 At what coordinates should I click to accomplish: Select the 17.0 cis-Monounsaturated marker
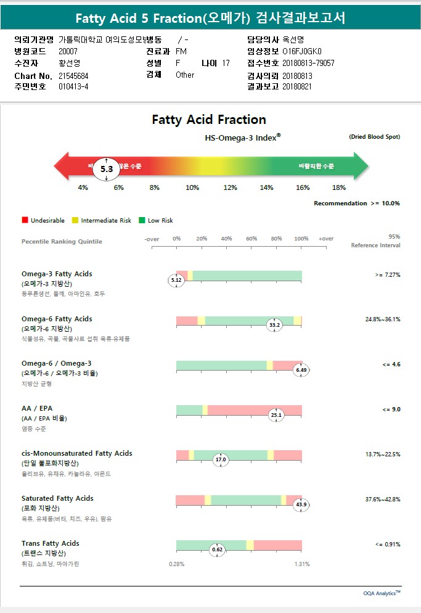(221, 459)
